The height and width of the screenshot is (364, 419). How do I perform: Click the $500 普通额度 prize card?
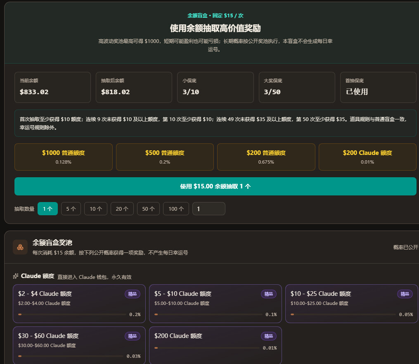165,157
